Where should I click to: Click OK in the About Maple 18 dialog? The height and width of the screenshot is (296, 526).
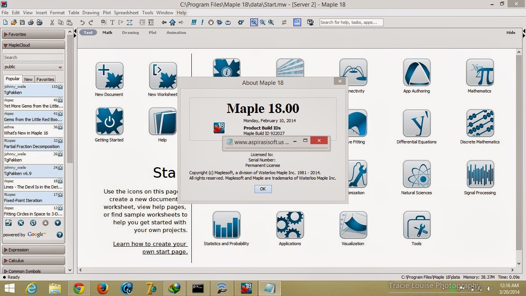263,189
